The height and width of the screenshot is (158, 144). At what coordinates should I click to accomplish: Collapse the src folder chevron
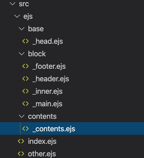pyautogui.click(x=13, y=4)
